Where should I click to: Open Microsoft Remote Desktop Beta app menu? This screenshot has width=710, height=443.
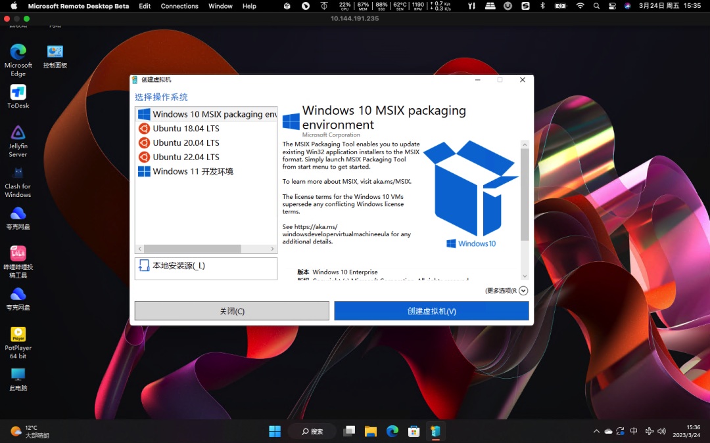78,6
